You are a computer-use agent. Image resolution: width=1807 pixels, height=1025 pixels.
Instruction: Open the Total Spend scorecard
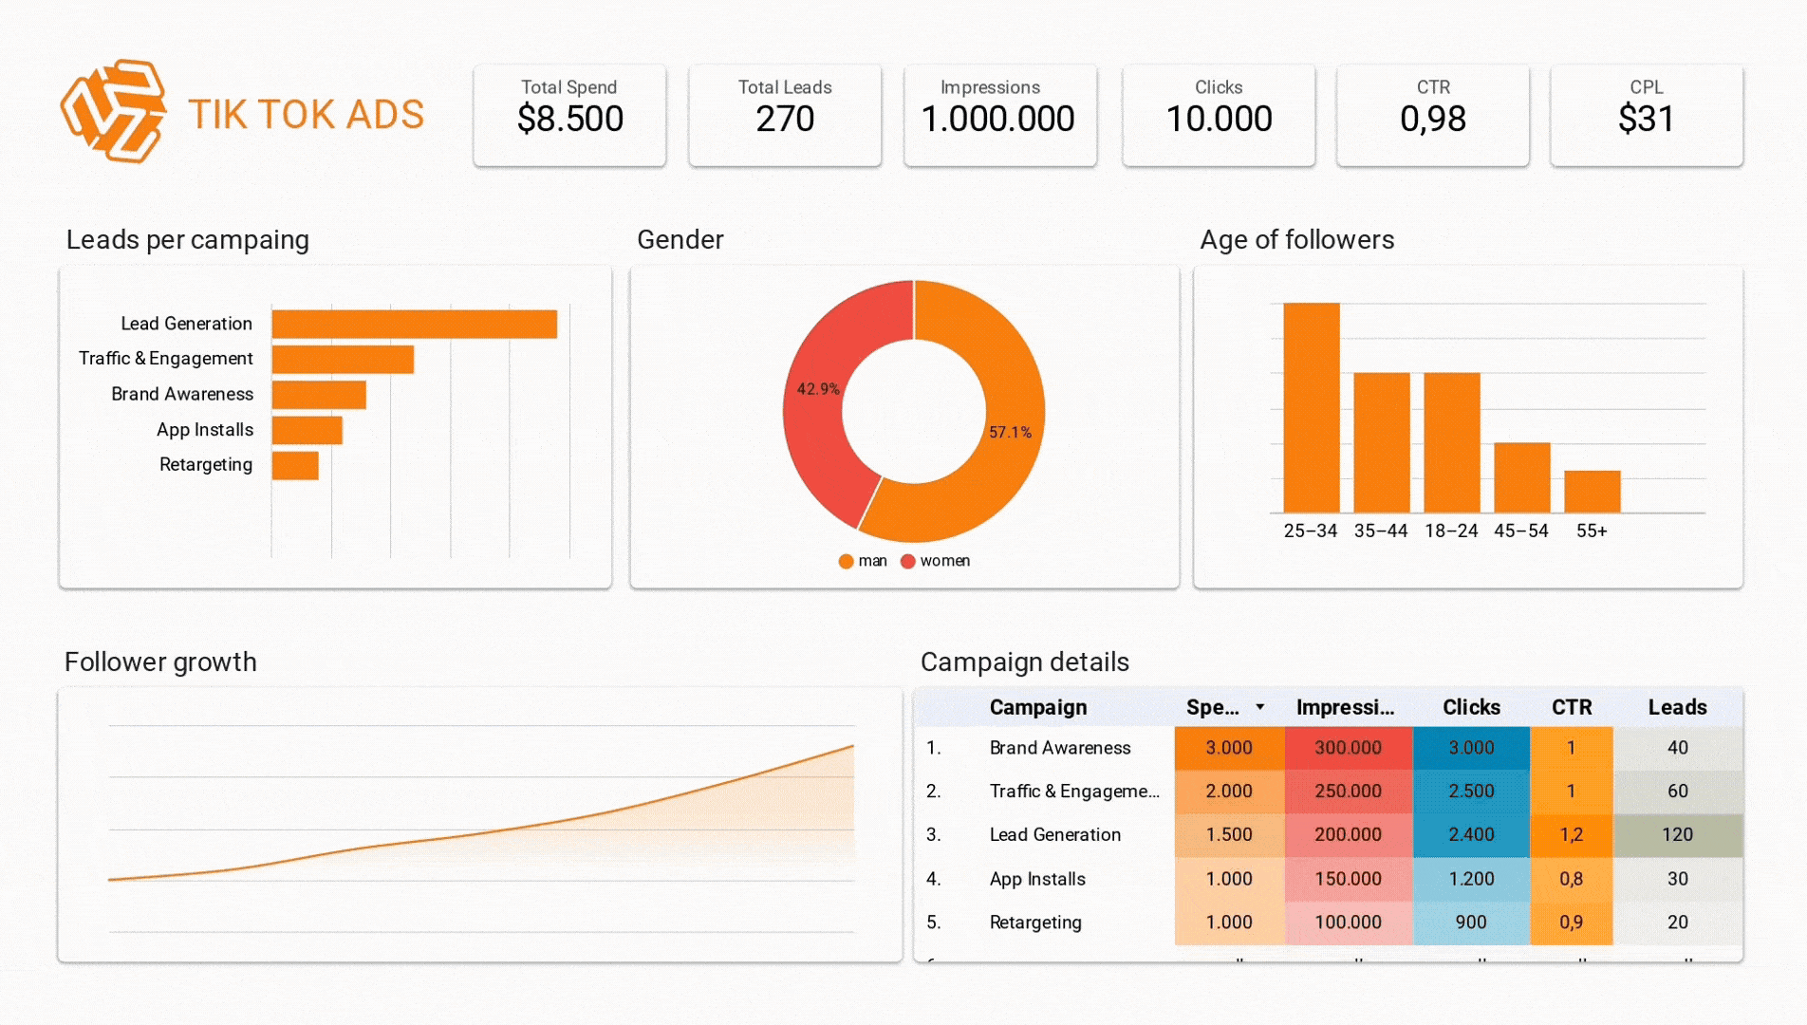tap(569, 115)
